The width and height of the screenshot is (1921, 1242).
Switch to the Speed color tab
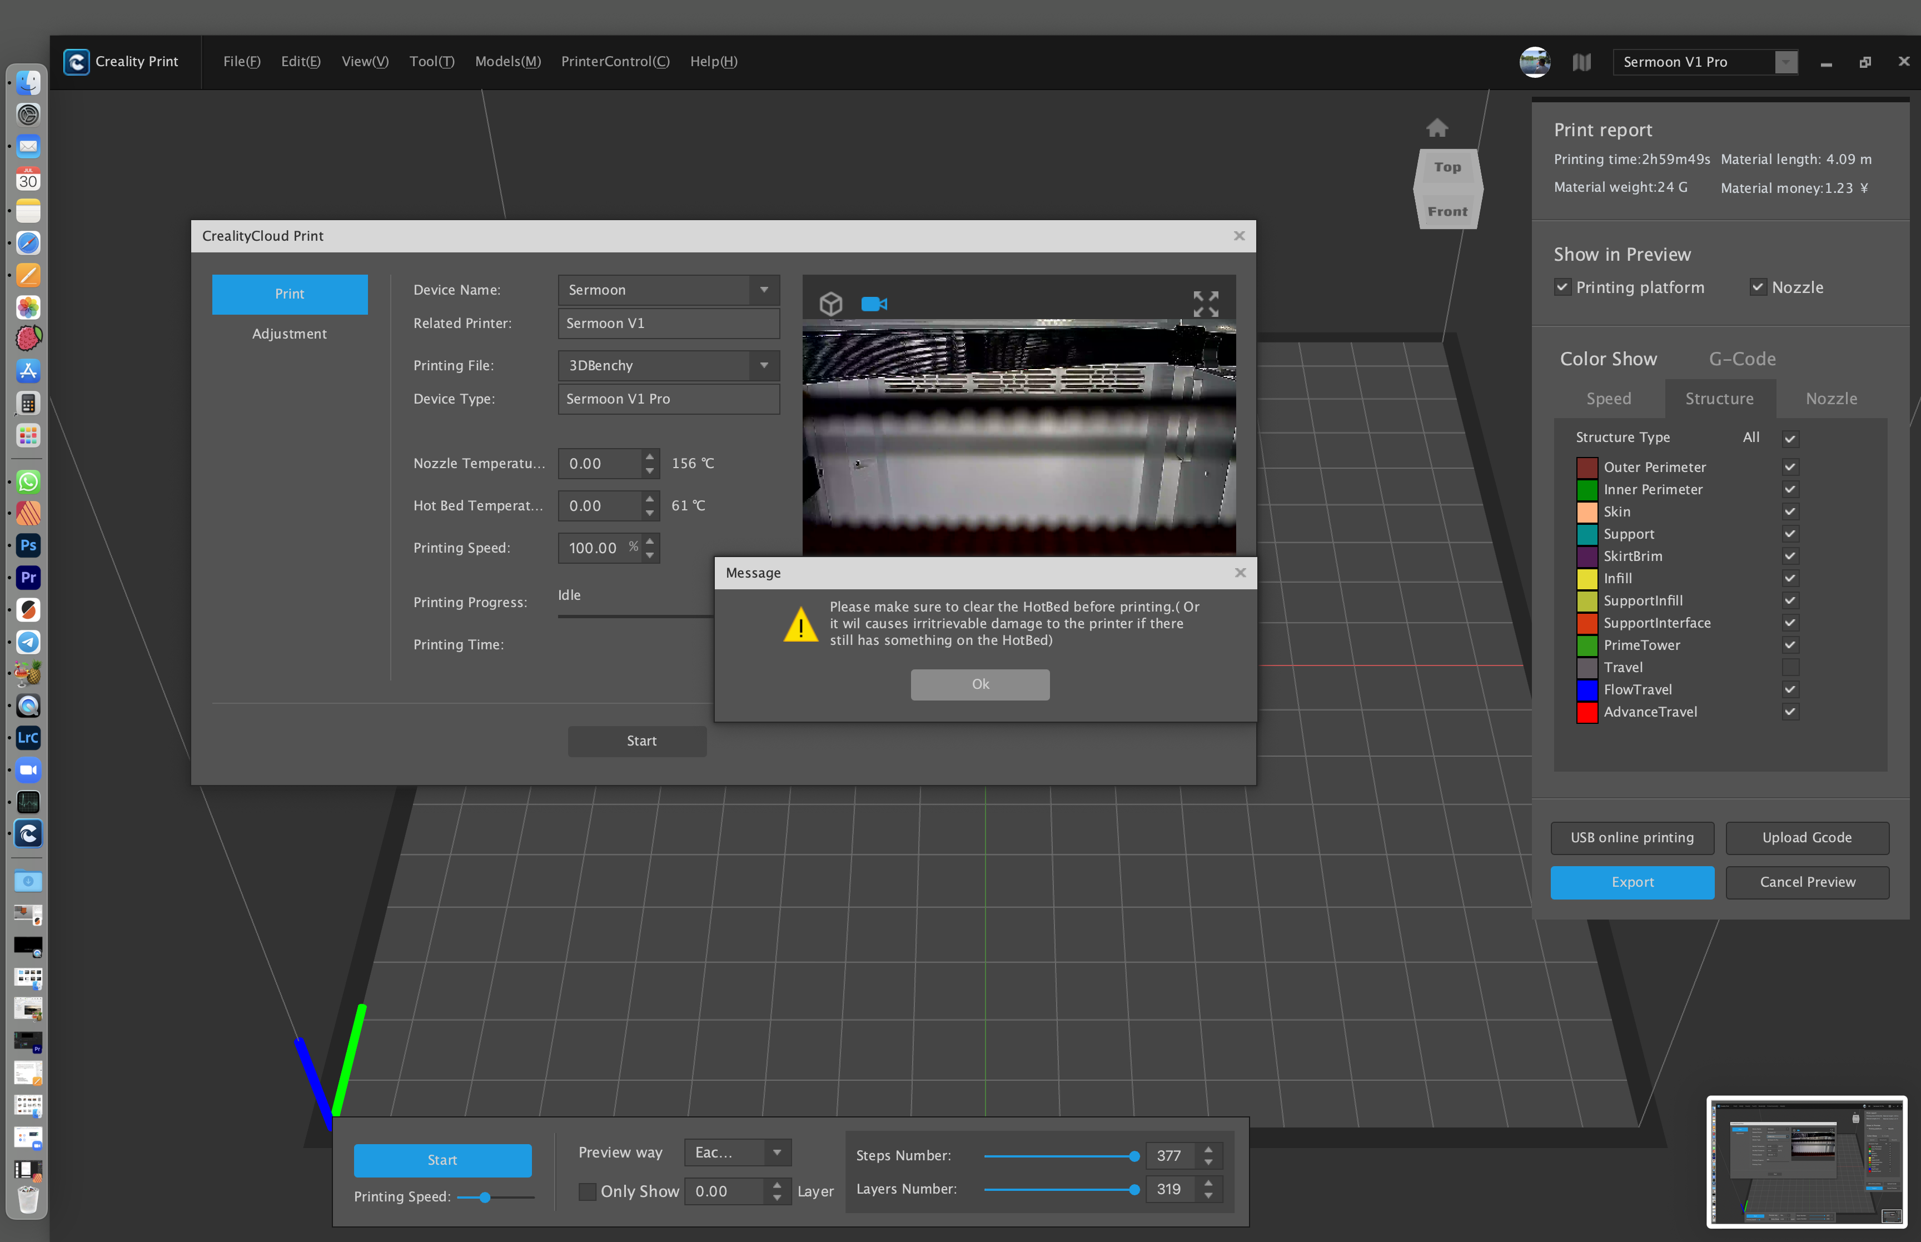click(x=1608, y=399)
